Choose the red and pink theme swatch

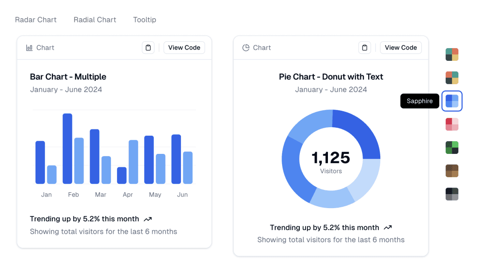pos(452,124)
